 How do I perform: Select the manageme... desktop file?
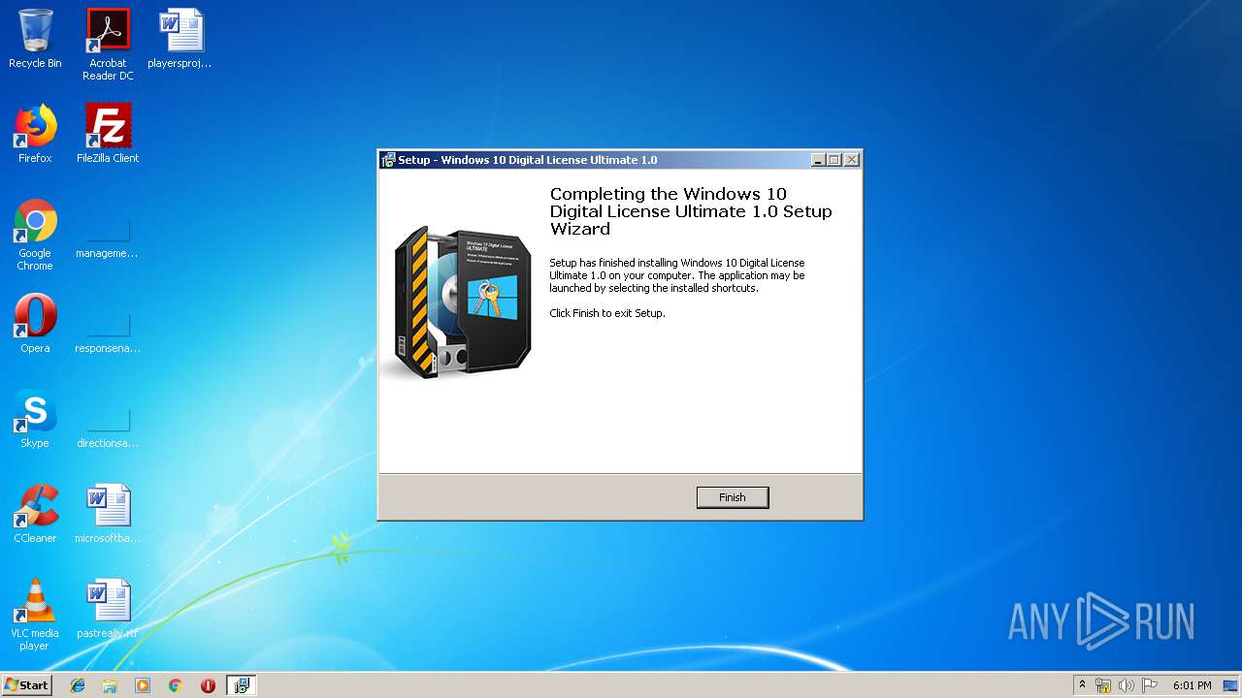tap(108, 235)
